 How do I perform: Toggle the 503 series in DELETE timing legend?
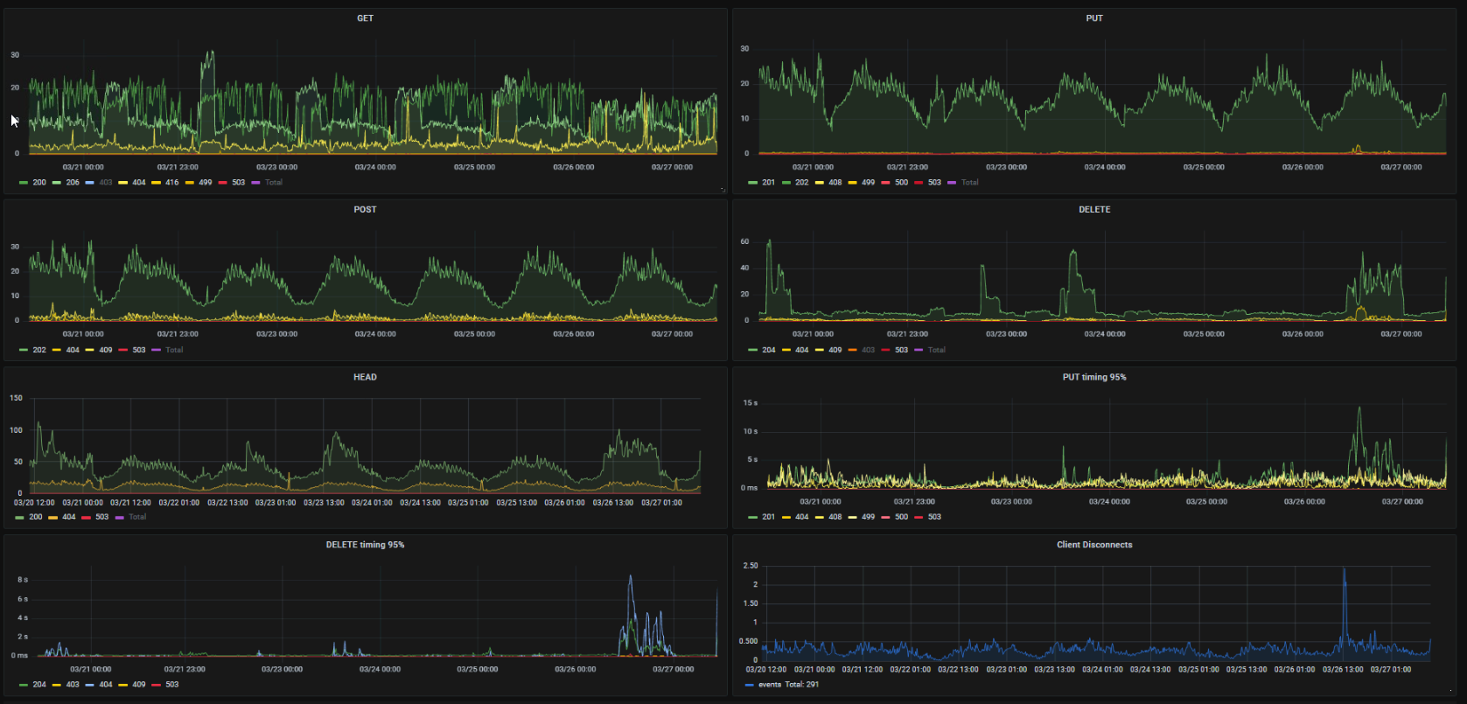(x=172, y=685)
